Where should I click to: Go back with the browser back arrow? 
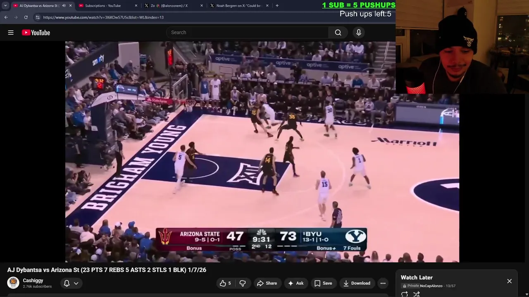coord(6,17)
